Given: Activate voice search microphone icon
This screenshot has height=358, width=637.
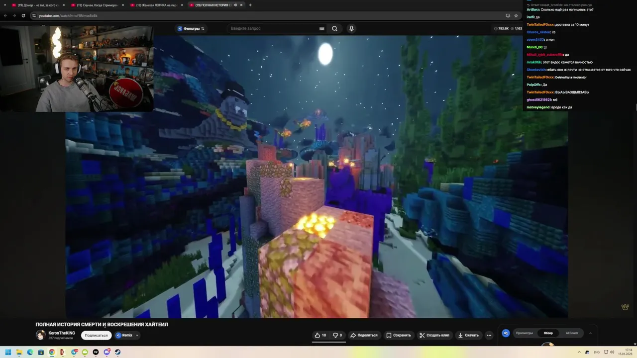Looking at the screenshot, I should click(x=351, y=28).
